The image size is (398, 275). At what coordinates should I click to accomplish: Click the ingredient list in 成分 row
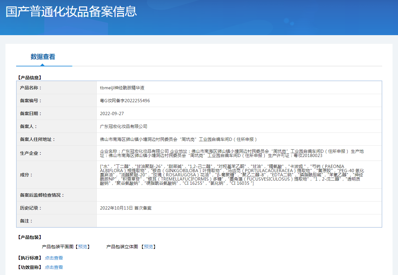tap(232, 175)
